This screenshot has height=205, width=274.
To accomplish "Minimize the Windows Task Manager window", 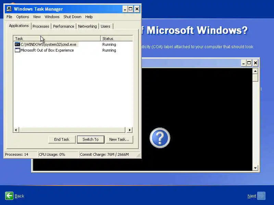I will click(x=125, y=9).
